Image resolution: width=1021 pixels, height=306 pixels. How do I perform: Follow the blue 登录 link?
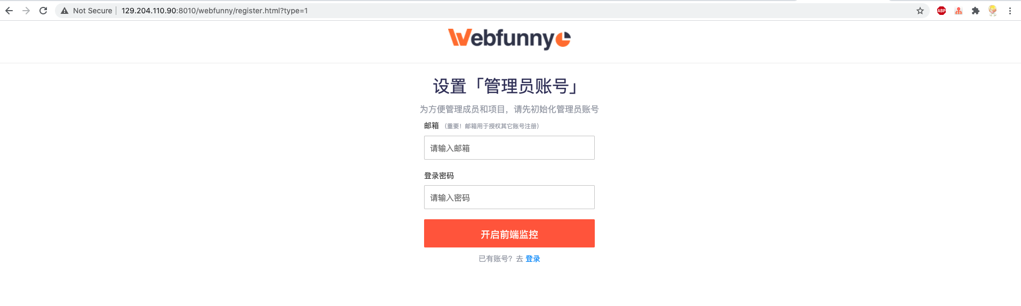click(533, 259)
